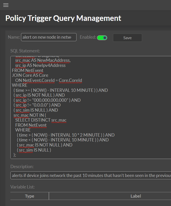This screenshot has width=171, height=206.
Task: Toggle the Enabled switch off
Action: pyautogui.click(x=102, y=38)
